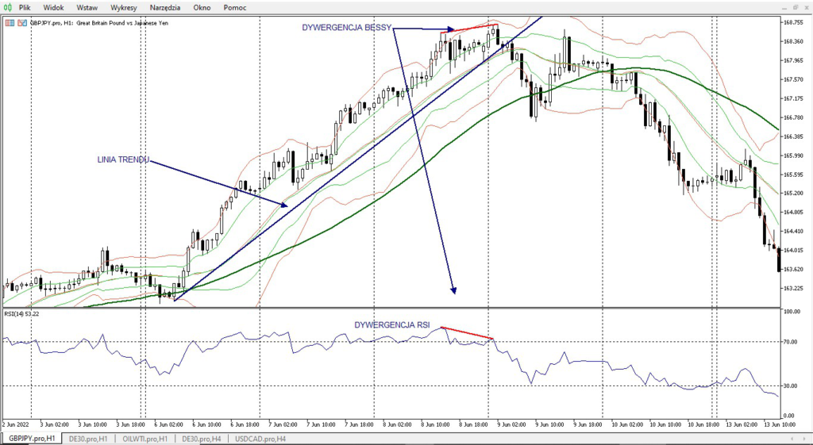Open the Widok menu
The width and height of the screenshot is (813, 445).
[x=54, y=7]
